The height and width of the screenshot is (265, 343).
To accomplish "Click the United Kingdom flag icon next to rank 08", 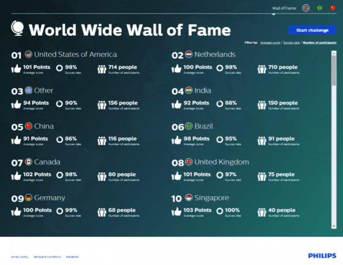I will (x=189, y=162).
